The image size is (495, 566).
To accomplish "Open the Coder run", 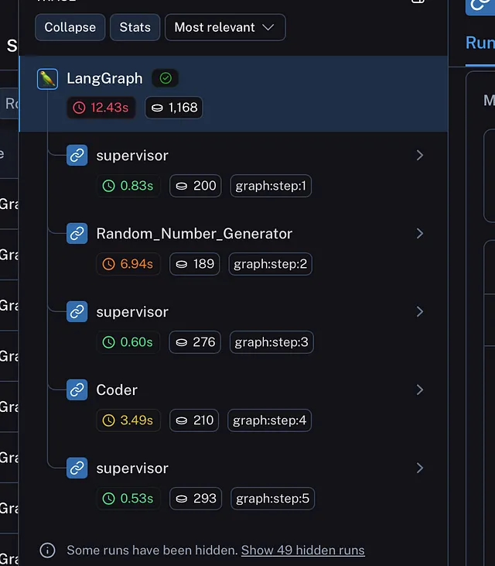I will [x=117, y=390].
